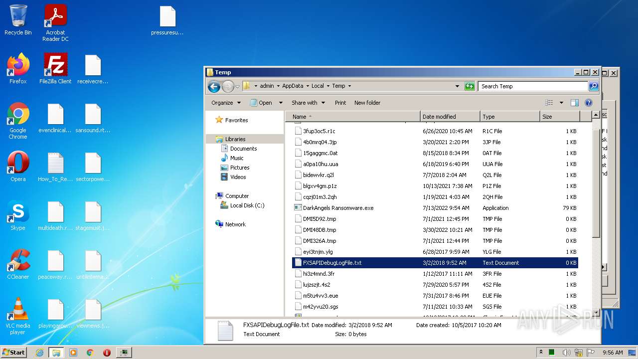Select DMI5D92.tmp file row

pyautogui.click(x=435, y=219)
